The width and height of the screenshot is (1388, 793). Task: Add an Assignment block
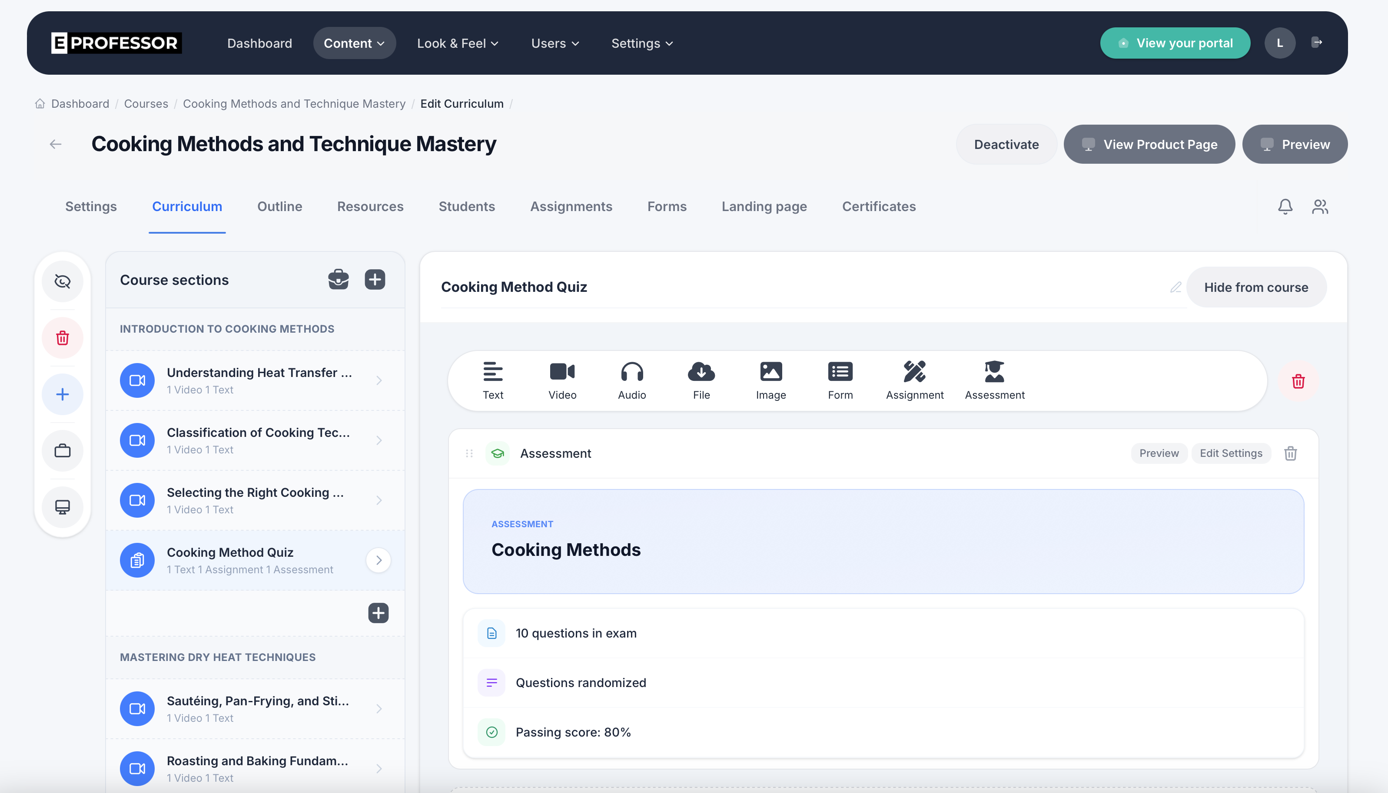coord(914,380)
